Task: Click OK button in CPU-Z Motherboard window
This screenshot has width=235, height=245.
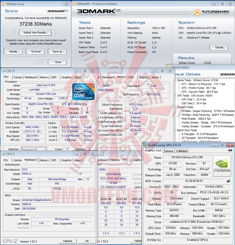Action: [87, 241]
